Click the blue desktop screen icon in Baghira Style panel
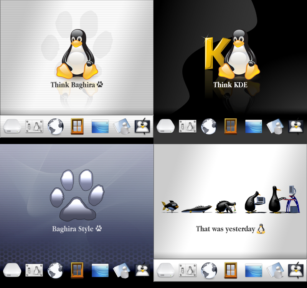 coord(100,270)
